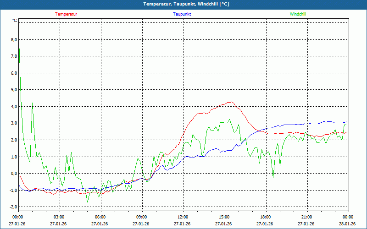Select the 3,0 y-axis tick label

(13, 123)
